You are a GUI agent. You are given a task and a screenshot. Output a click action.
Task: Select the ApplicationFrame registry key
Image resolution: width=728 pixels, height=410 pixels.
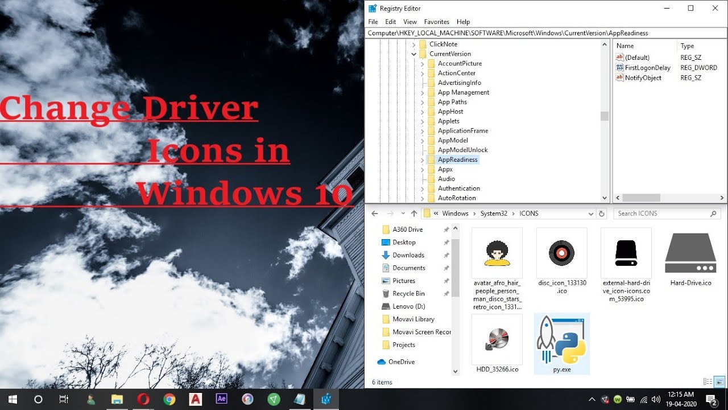click(463, 131)
